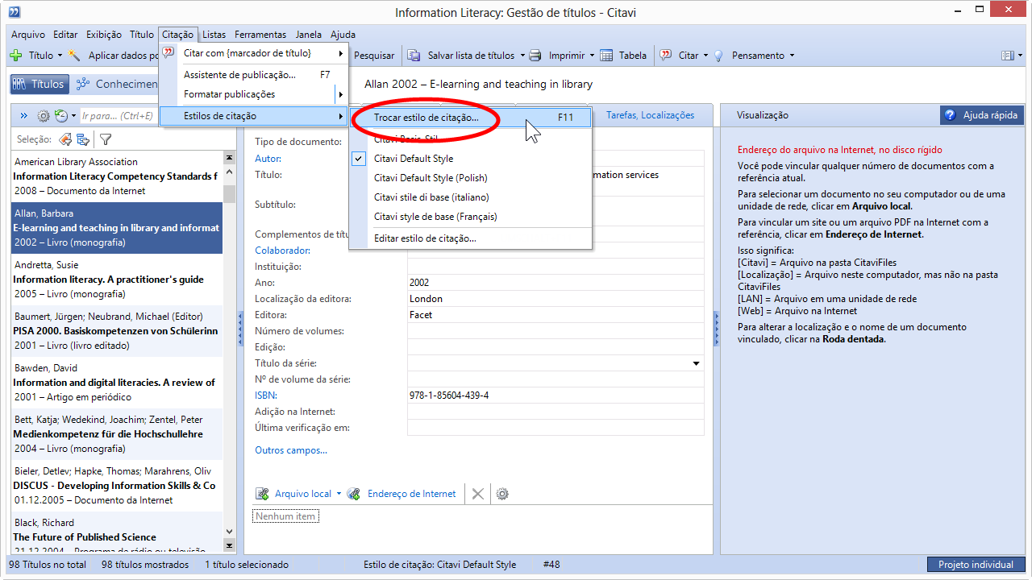
Task: Open the Citar dropdown arrow
Action: click(705, 56)
